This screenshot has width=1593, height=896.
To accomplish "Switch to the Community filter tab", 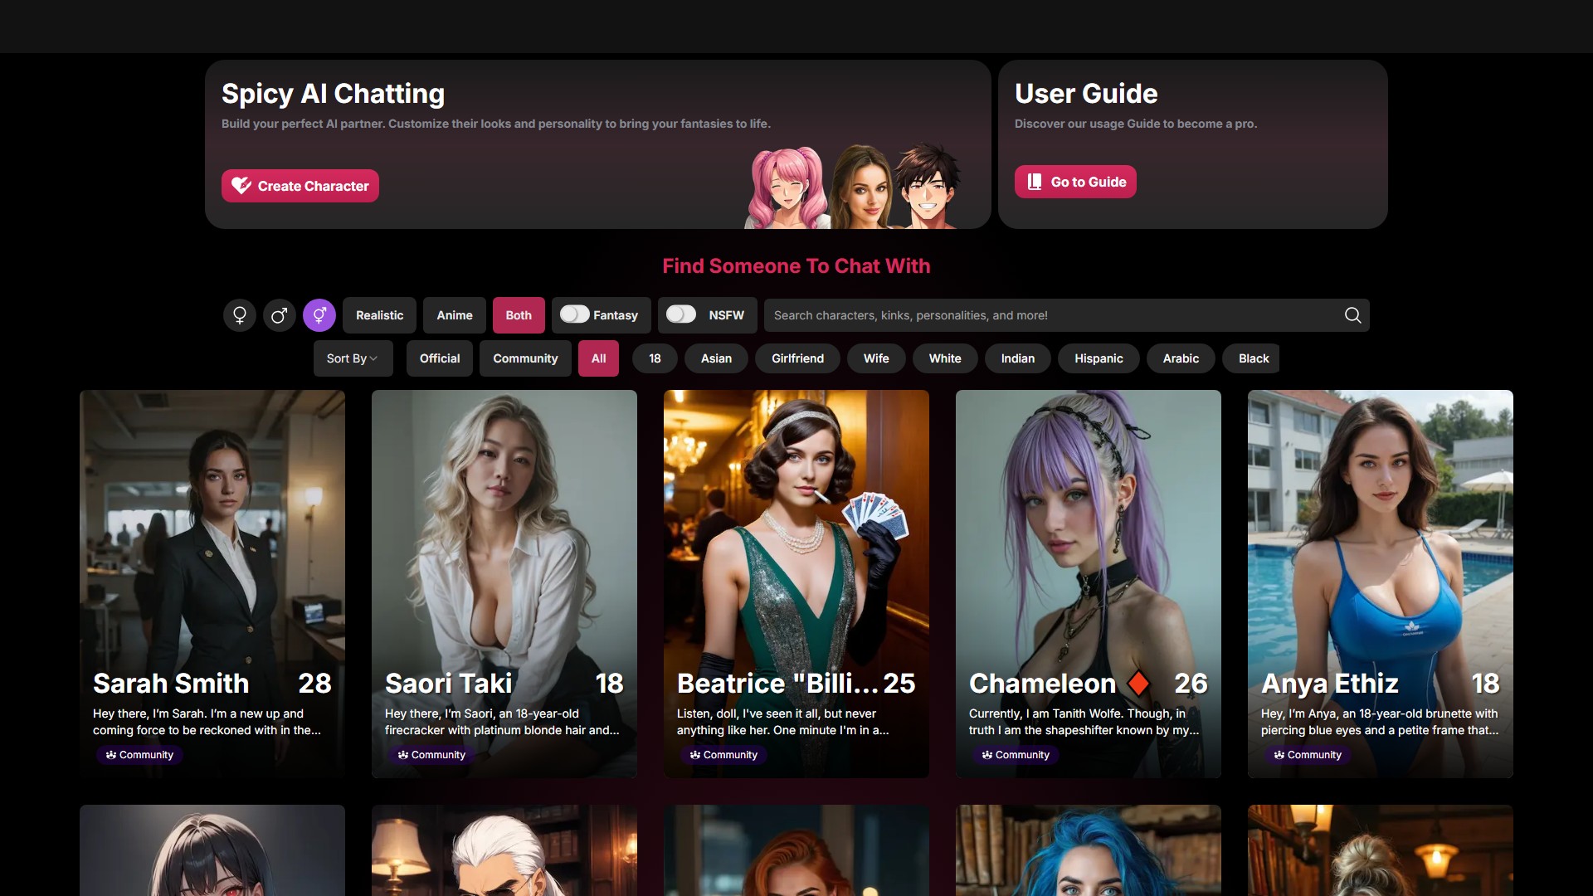I will (x=525, y=358).
